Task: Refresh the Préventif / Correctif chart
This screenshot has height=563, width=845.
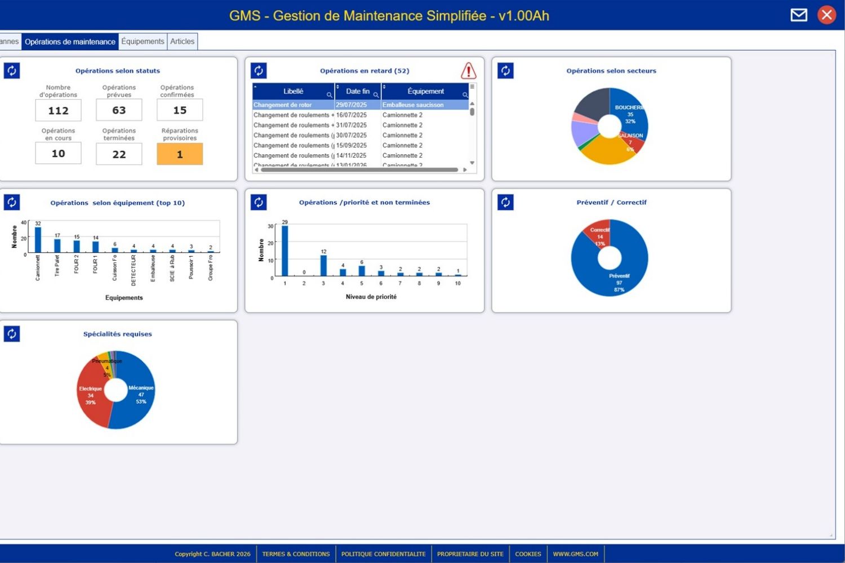Action: (505, 203)
